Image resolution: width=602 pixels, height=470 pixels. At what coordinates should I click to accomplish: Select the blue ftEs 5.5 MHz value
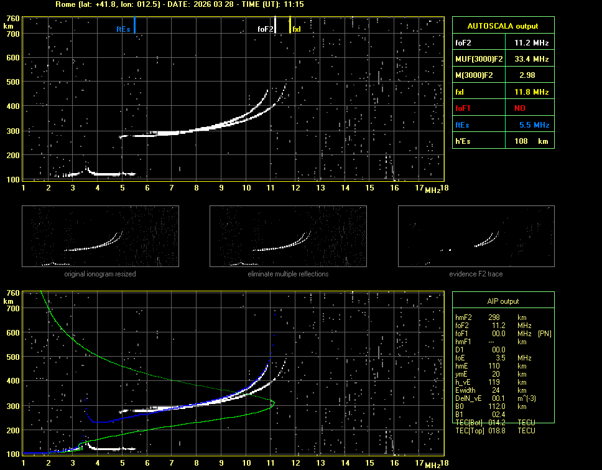pos(534,125)
